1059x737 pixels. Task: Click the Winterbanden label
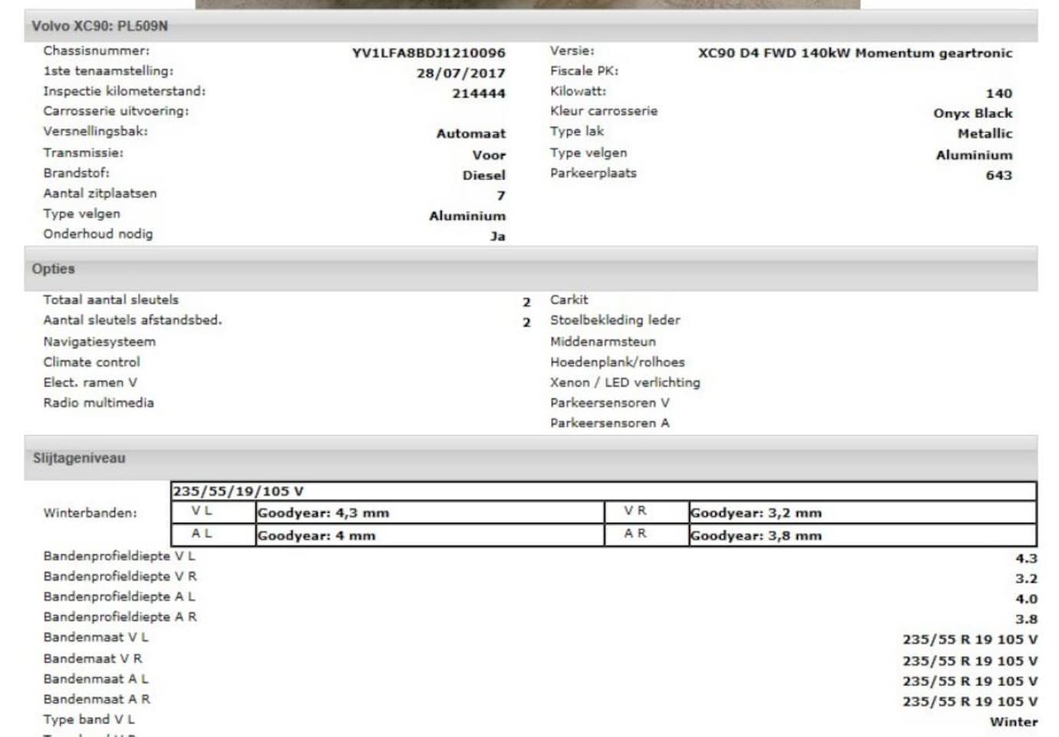tap(90, 513)
